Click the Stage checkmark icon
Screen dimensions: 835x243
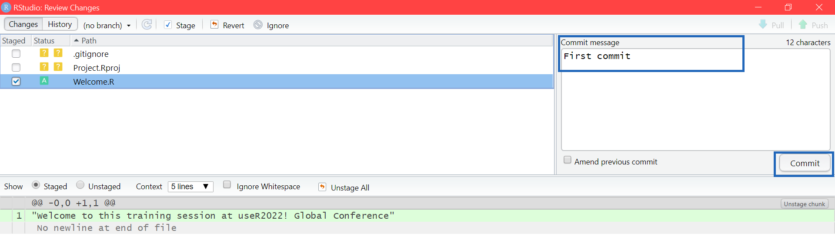click(168, 25)
